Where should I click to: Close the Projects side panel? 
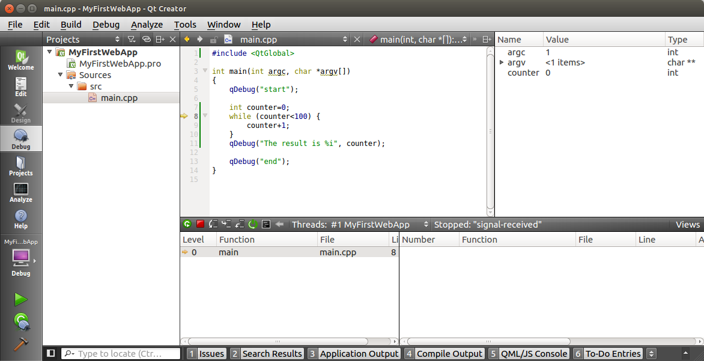tap(173, 40)
